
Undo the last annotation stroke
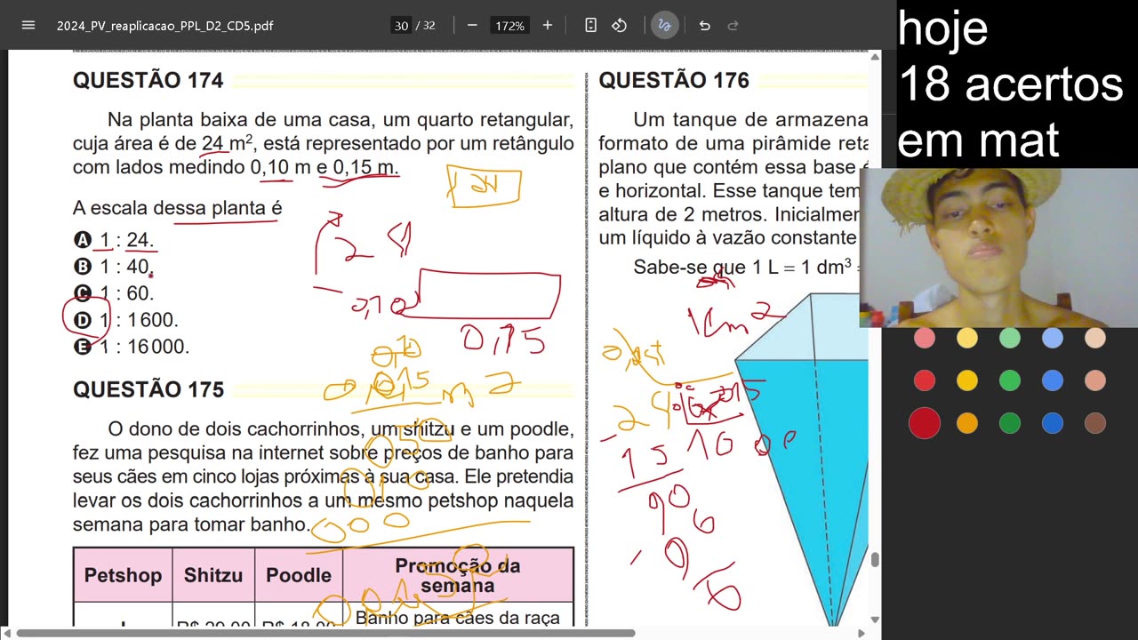pyautogui.click(x=704, y=25)
